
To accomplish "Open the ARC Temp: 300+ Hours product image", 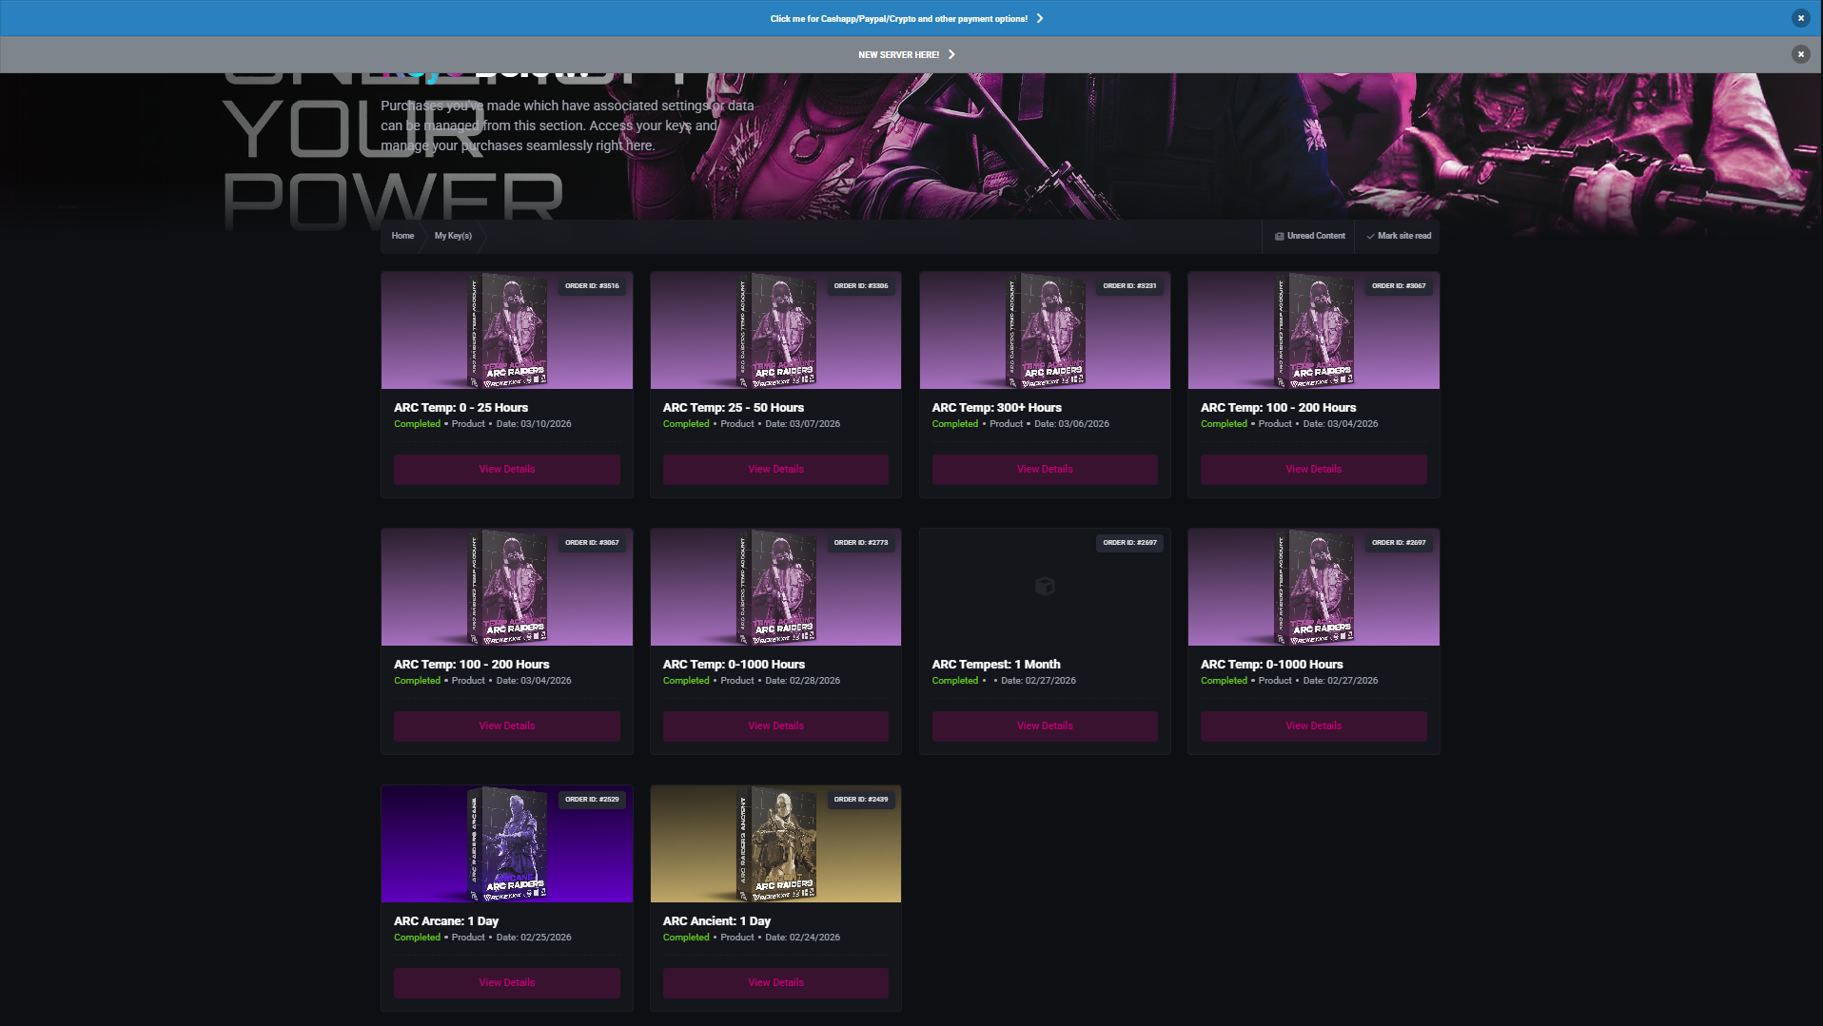I will tap(1045, 331).
